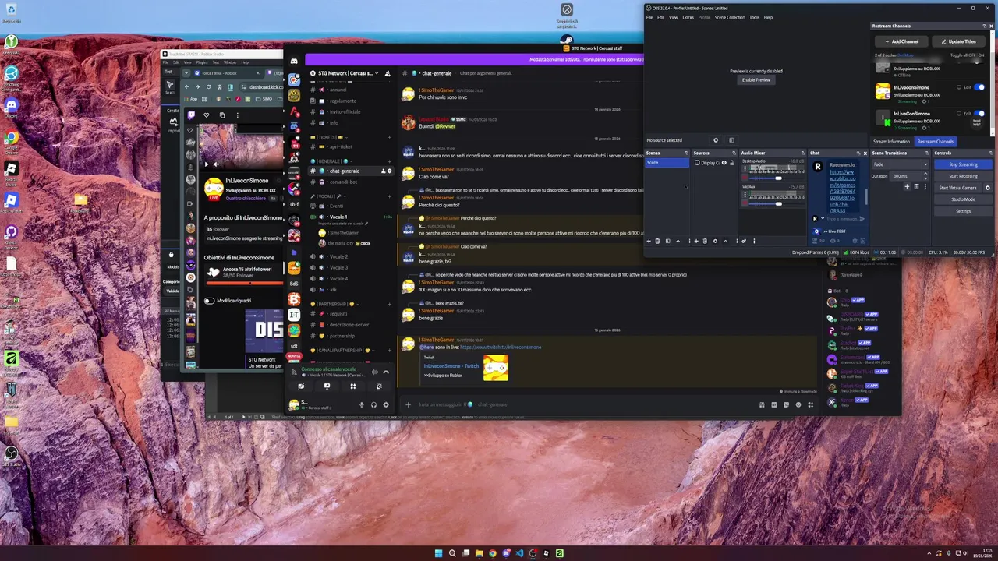Image resolution: width=998 pixels, height=561 pixels.
Task: Open Fade transition dropdown
Action: click(x=901, y=164)
